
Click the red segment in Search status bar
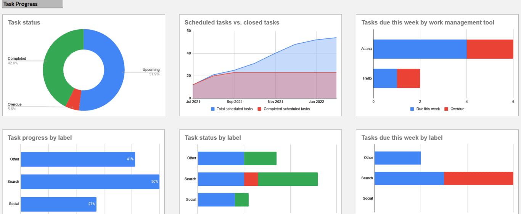pos(251,179)
